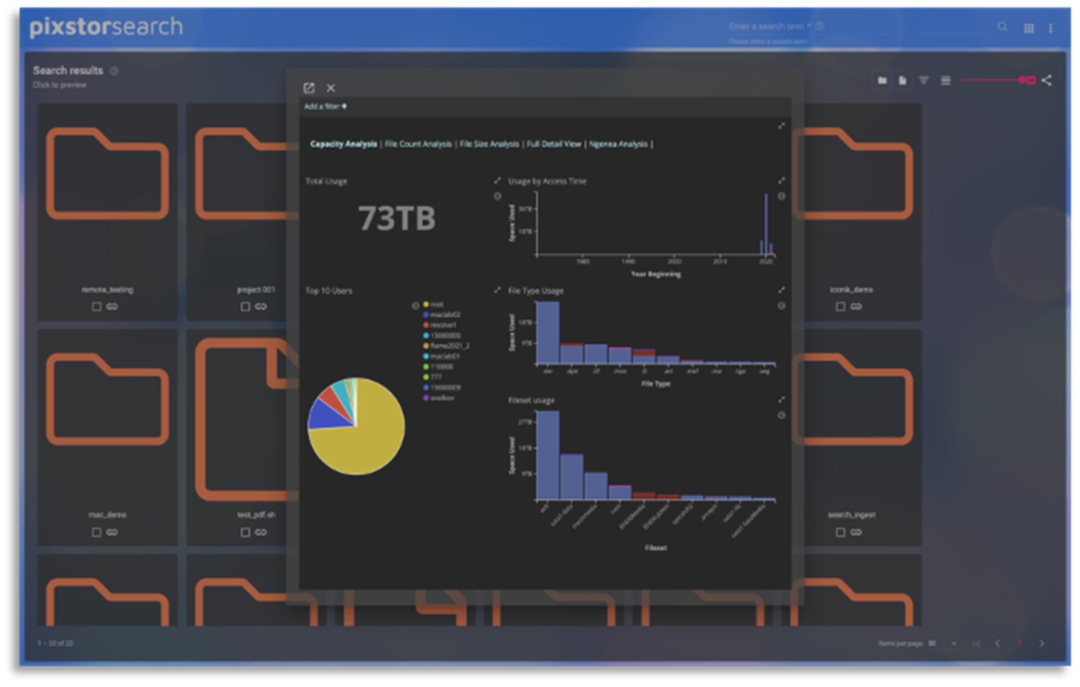This screenshot has width=1080, height=687.
Task: Expand the whole dashboard to fullscreen
Action: click(781, 126)
